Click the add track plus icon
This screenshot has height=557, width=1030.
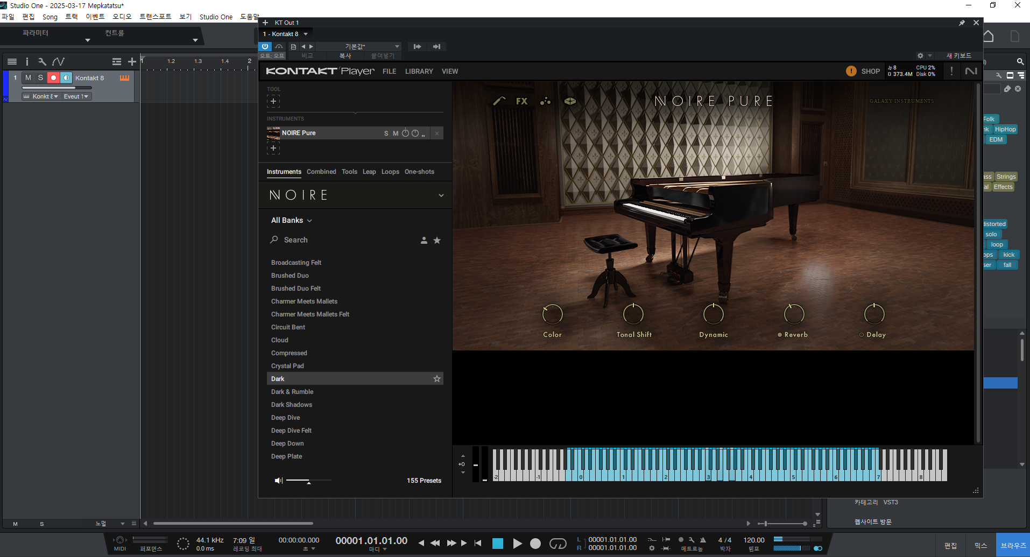(132, 62)
